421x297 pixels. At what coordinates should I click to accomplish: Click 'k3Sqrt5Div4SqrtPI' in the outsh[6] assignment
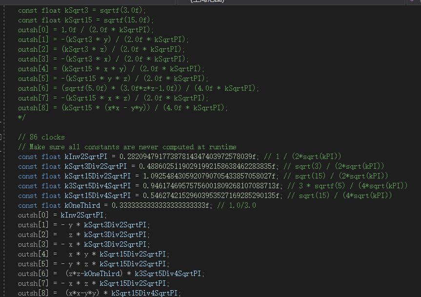click(x=168, y=274)
